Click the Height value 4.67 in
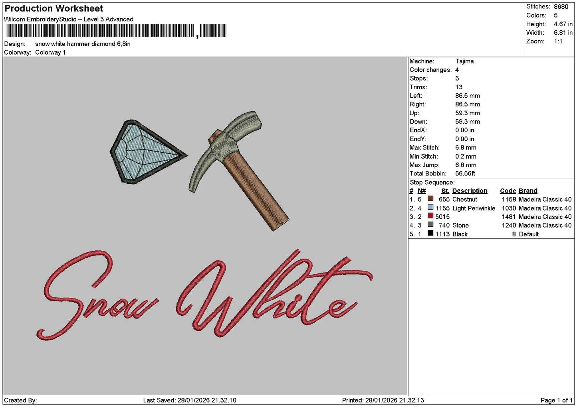The image size is (577, 407). click(563, 24)
